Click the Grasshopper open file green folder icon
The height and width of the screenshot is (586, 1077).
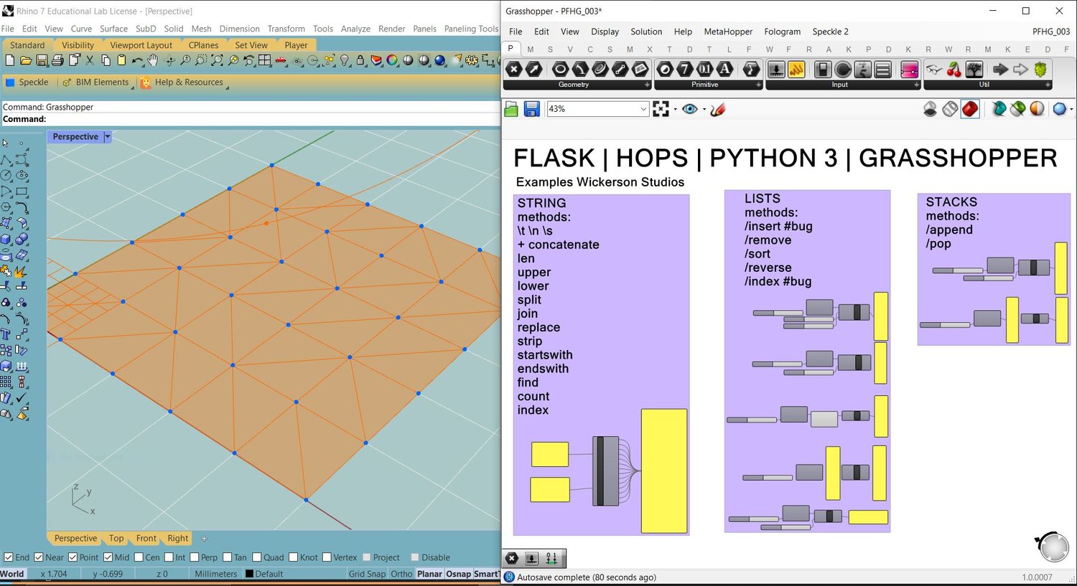coord(511,109)
